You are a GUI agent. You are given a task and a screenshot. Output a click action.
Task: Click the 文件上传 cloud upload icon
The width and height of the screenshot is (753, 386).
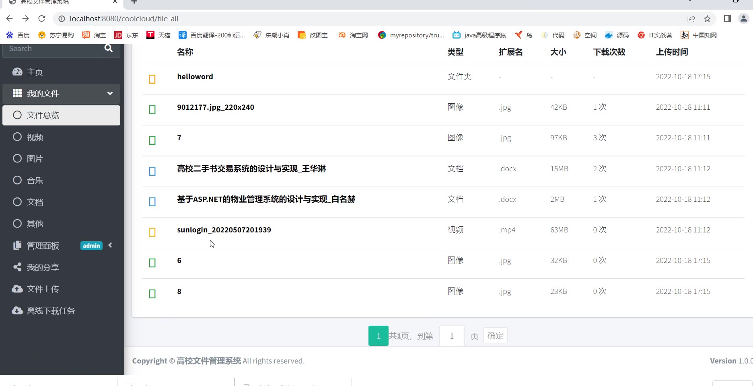(17, 289)
